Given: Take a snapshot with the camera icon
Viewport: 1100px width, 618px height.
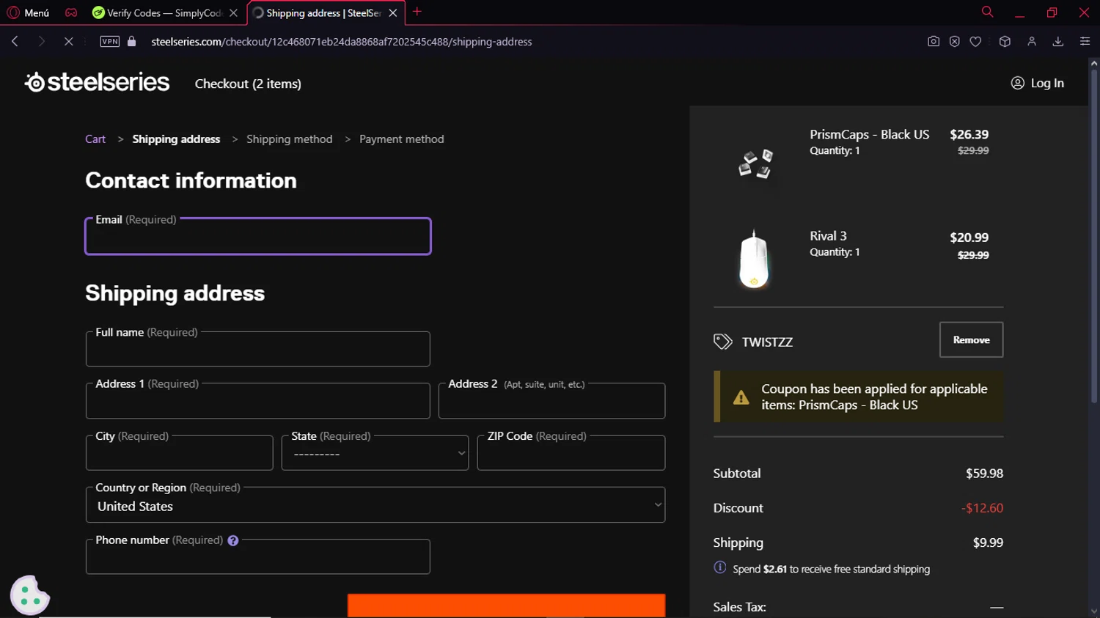Looking at the screenshot, I should coord(933,42).
